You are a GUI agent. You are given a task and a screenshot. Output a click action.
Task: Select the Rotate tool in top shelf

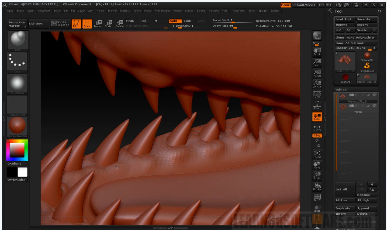119,23
